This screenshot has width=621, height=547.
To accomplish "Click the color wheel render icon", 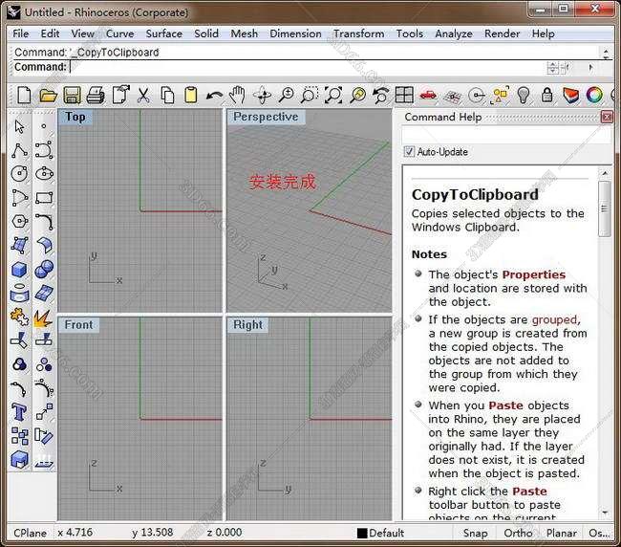I will [594, 95].
